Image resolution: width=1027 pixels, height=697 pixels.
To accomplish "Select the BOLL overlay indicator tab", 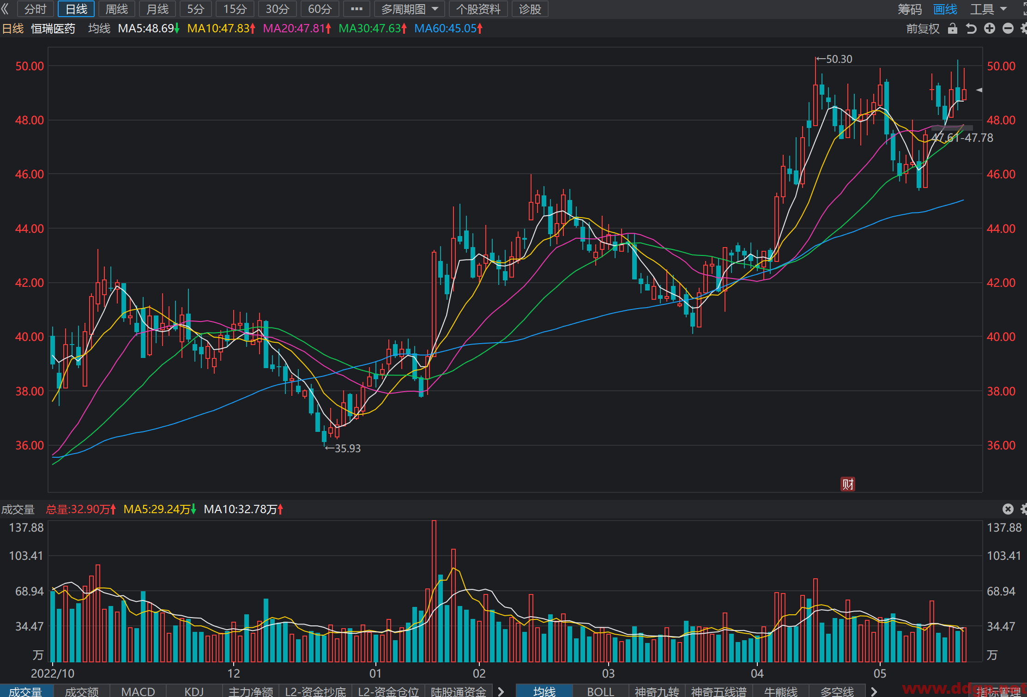I will 600,691.
